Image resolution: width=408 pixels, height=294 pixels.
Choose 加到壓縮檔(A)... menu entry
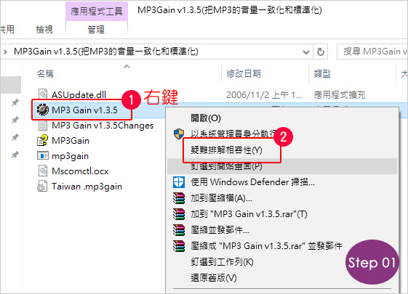(281, 198)
